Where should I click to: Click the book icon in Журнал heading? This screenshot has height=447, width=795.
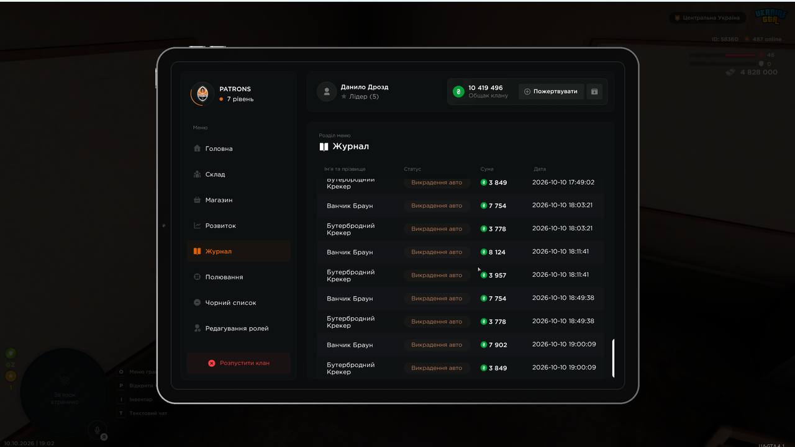click(324, 147)
